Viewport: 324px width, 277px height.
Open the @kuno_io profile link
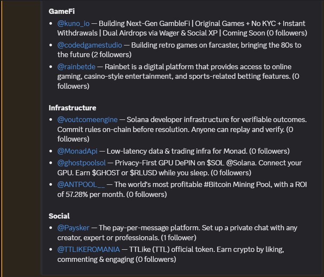(74, 23)
